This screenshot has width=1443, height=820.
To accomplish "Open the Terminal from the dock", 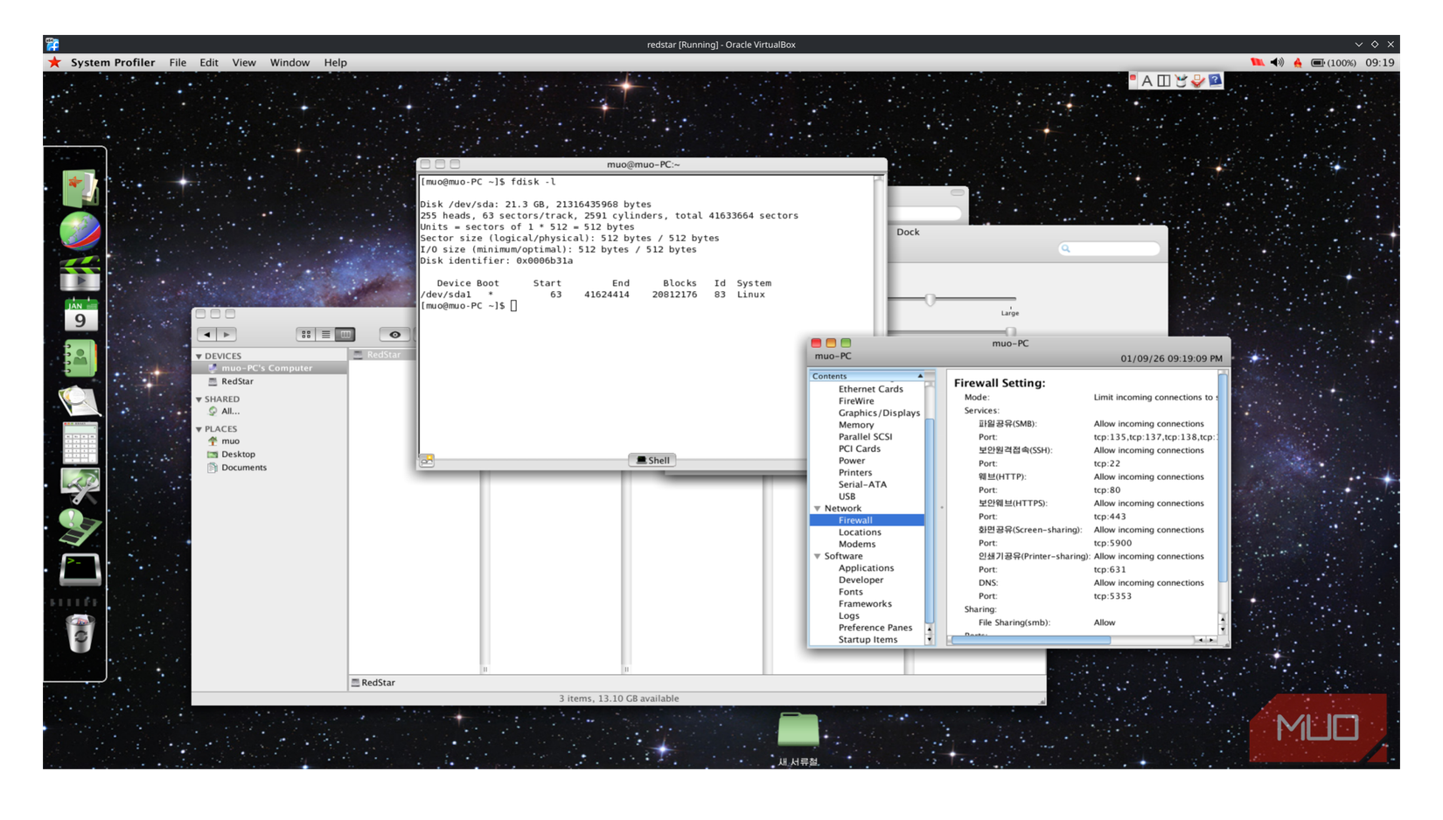I will (81, 569).
